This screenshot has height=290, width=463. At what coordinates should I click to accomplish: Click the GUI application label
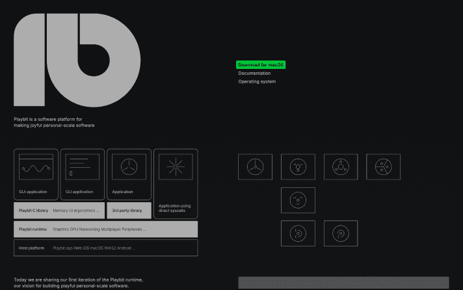click(x=33, y=192)
